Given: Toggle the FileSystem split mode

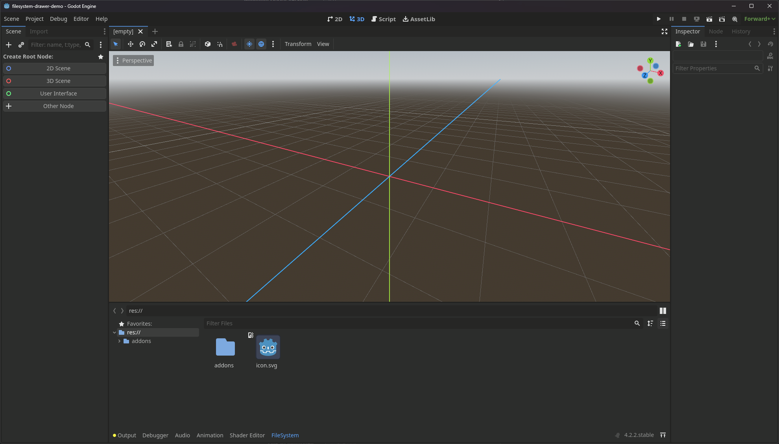Looking at the screenshot, I should coord(663,311).
